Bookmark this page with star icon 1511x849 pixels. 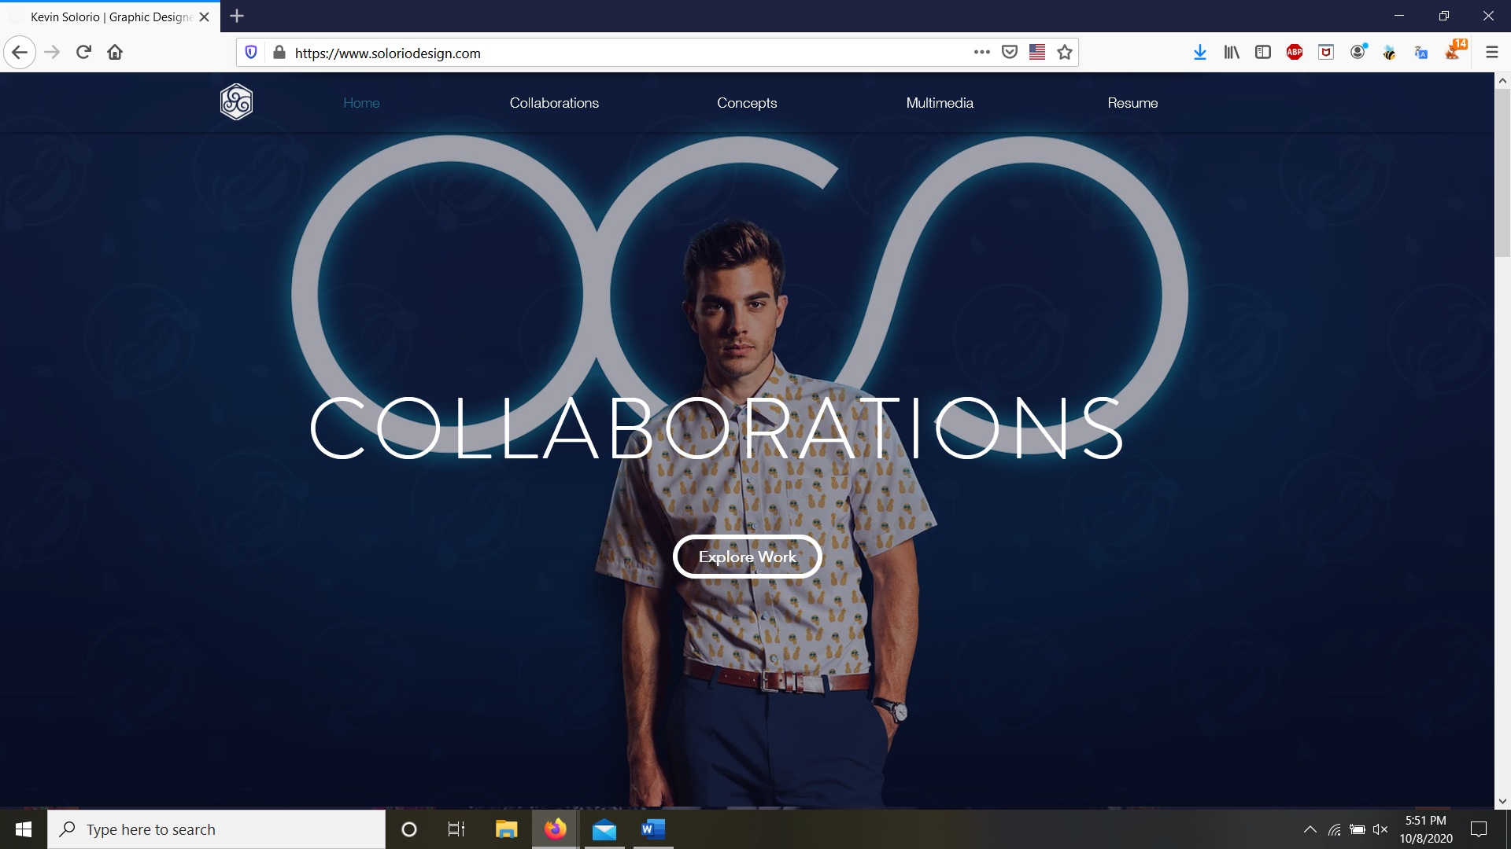click(x=1065, y=53)
